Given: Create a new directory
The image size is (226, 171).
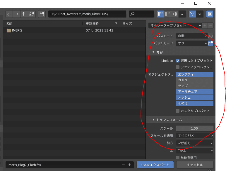Looking at the screenshot, I should [x=42, y=14].
